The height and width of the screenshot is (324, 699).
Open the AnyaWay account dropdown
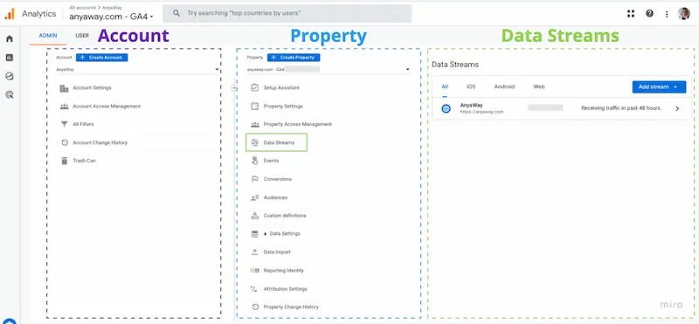(138, 70)
